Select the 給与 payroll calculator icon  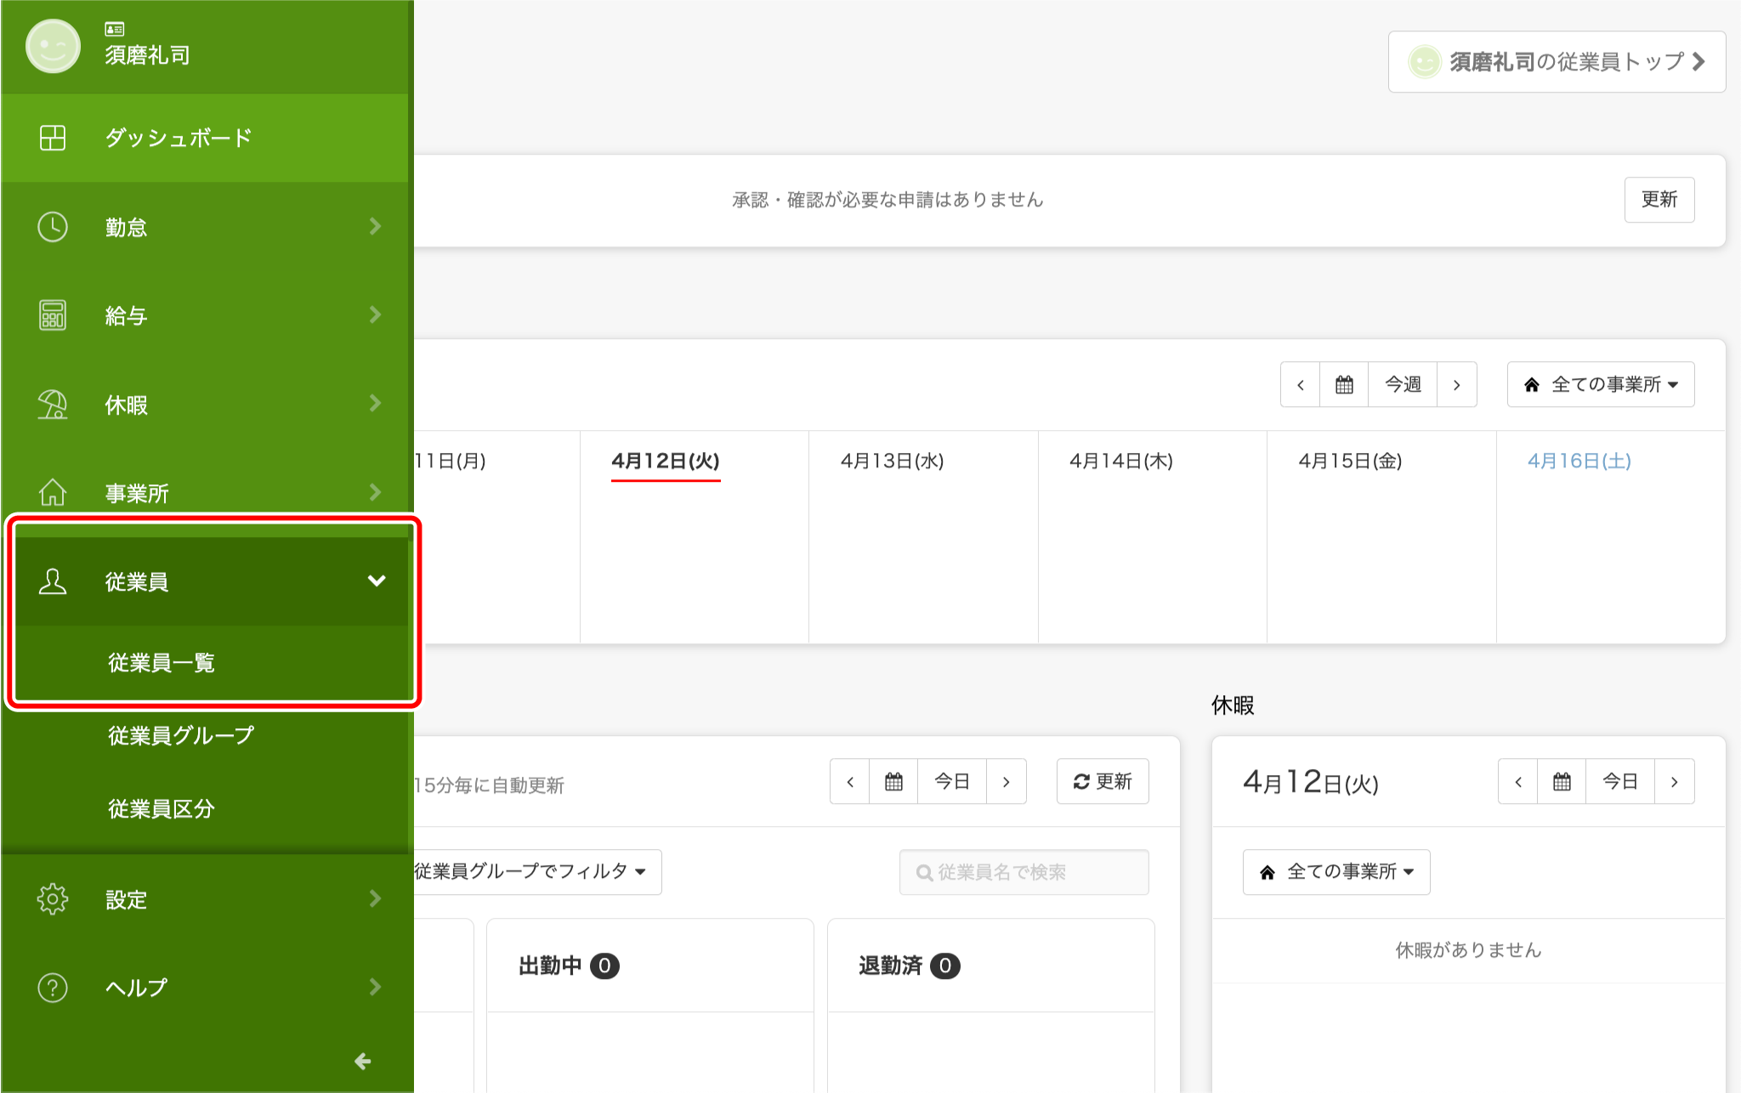click(52, 314)
